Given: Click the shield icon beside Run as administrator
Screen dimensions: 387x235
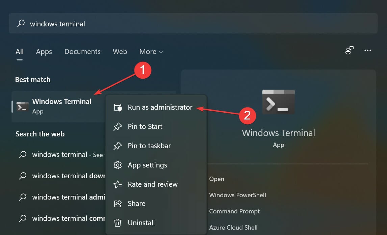Looking at the screenshot, I should coord(118,107).
